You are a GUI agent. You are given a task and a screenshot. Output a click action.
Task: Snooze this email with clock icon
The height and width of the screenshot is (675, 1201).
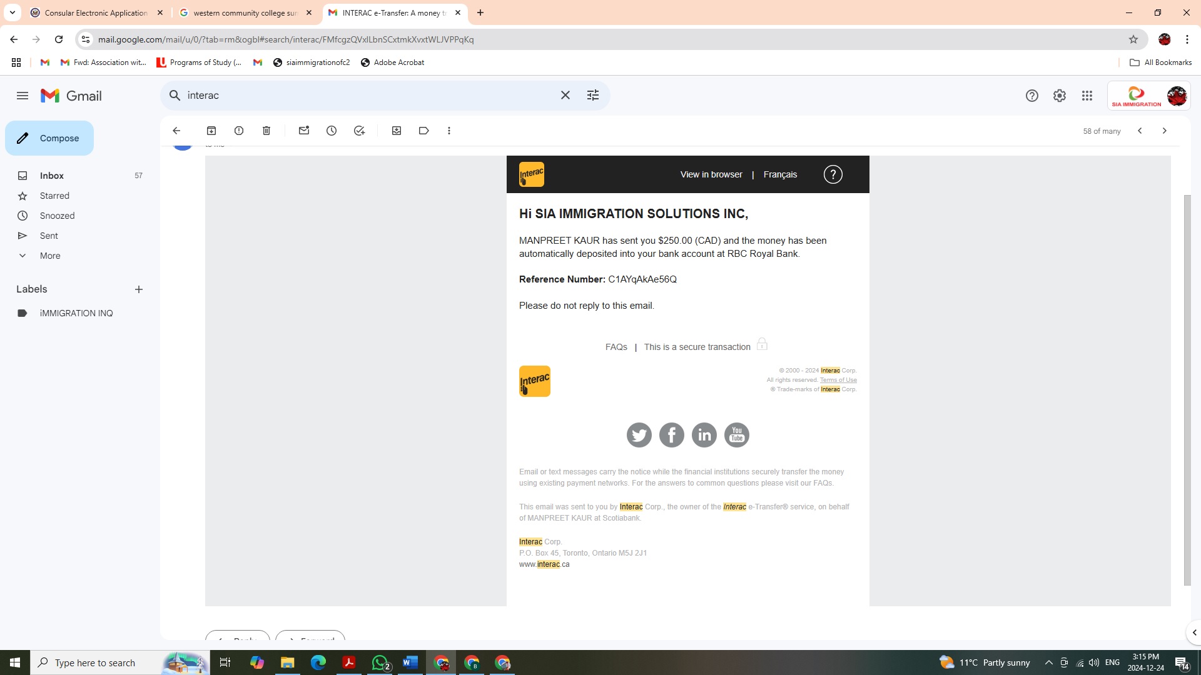tap(332, 131)
